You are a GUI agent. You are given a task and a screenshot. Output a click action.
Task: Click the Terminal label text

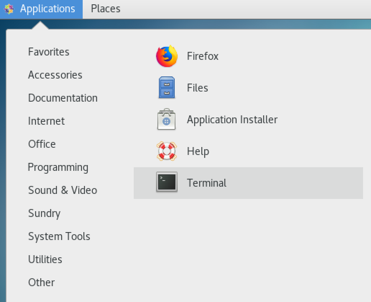coord(207,183)
